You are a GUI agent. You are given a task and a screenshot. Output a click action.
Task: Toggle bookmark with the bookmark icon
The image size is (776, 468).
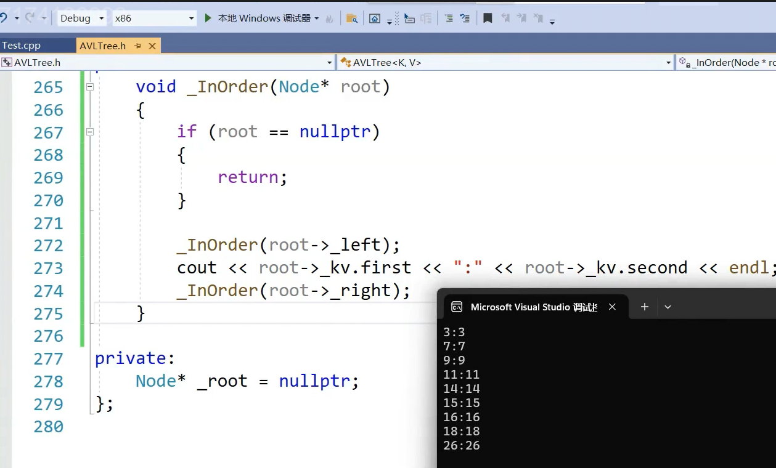click(488, 18)
